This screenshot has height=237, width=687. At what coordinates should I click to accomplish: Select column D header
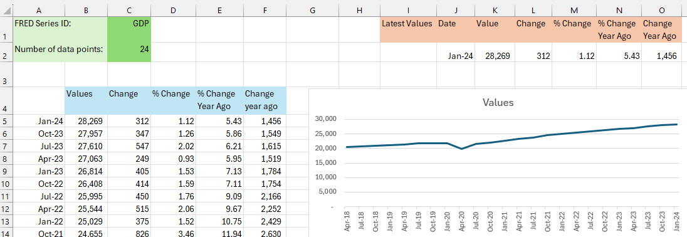(174, 11)
